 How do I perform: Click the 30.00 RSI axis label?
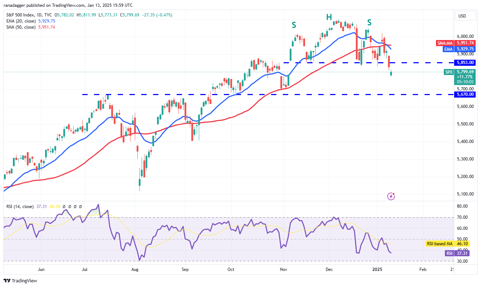462,261
